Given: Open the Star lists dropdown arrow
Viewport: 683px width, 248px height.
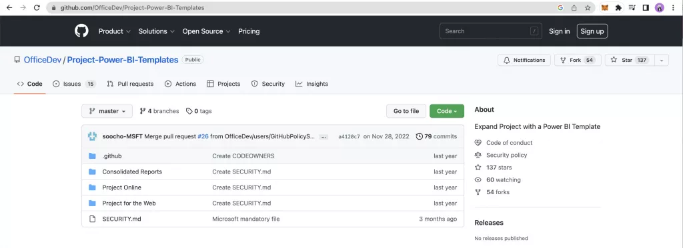Looking at the screenshot, I should [661, 61].
